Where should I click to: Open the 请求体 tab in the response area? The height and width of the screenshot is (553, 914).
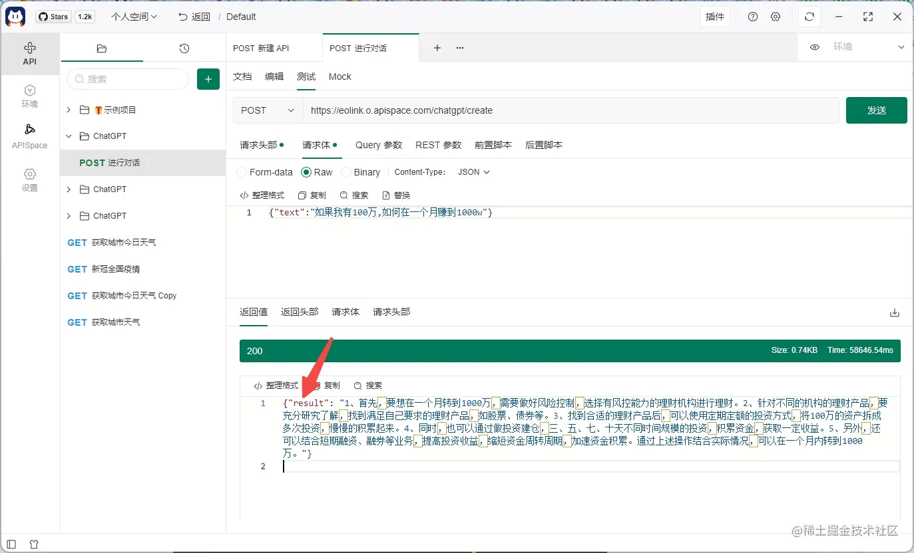coord(345,312)
